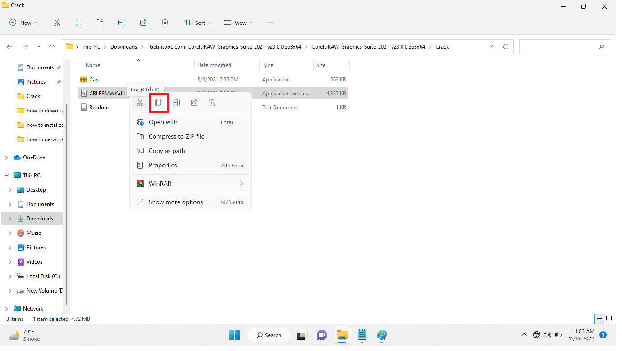Click This PC in the address breadcrumb
Screen dimensions: 622x351
click(x=91, y=46)
